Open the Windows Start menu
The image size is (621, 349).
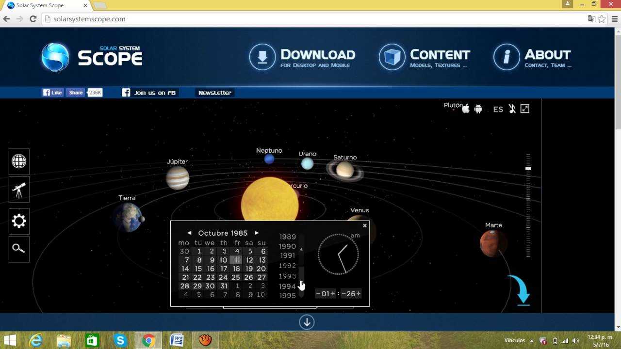(x=10, y=340)
